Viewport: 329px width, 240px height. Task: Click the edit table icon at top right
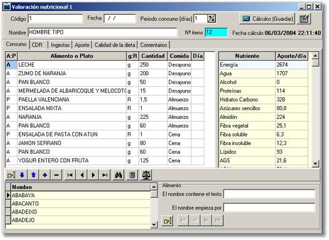[304, 18]
